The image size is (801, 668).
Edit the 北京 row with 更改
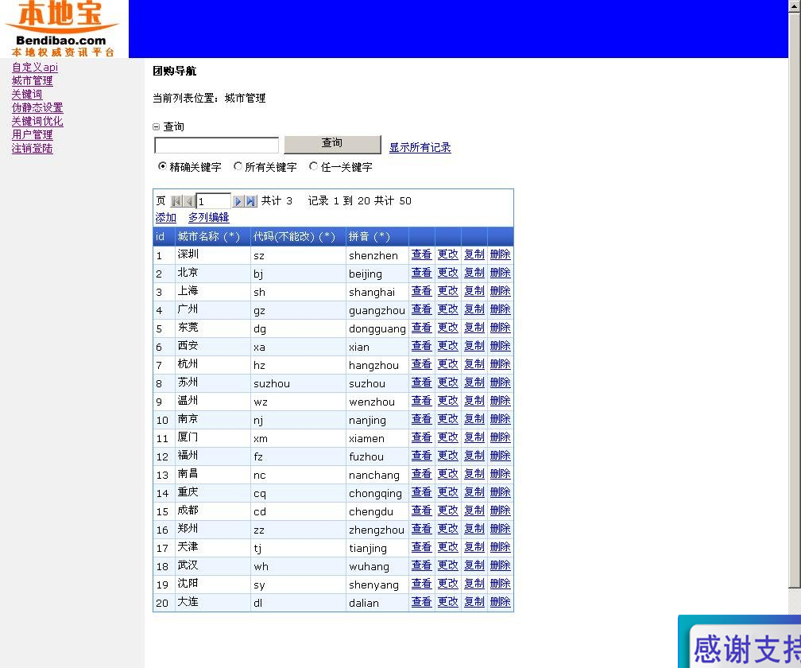[448, 273]
